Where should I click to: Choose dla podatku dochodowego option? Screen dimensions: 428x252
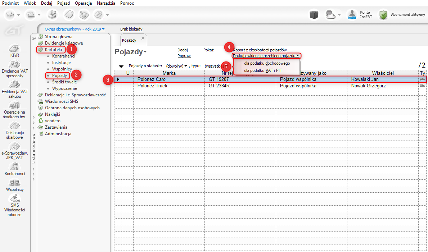click(267, 63)
